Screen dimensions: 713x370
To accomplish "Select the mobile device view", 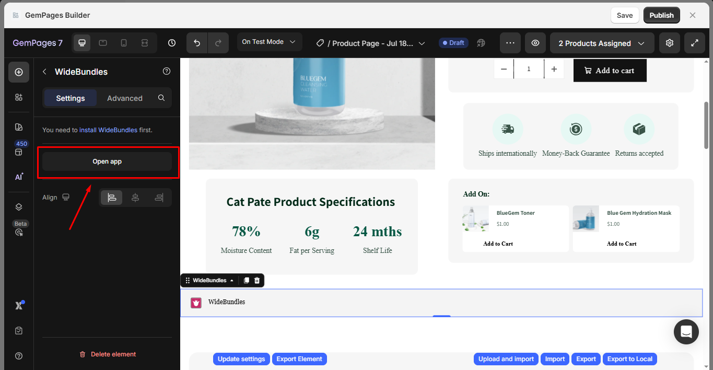I will tap(124, 43).
